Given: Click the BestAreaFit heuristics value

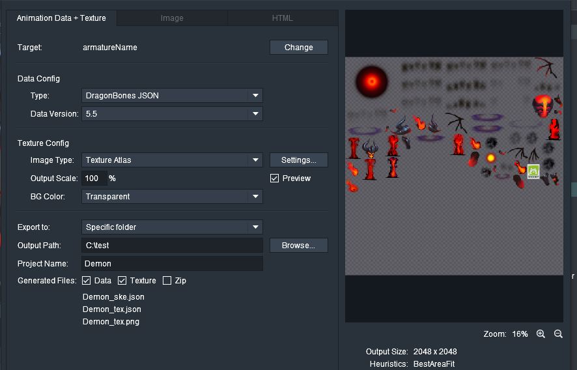Looking at the screenshot, I should [434, 364].
